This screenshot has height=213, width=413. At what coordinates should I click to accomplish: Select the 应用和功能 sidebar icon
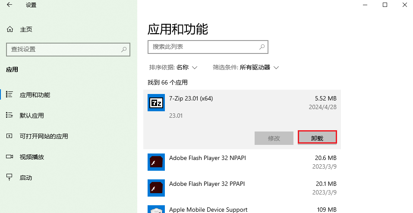9,94
